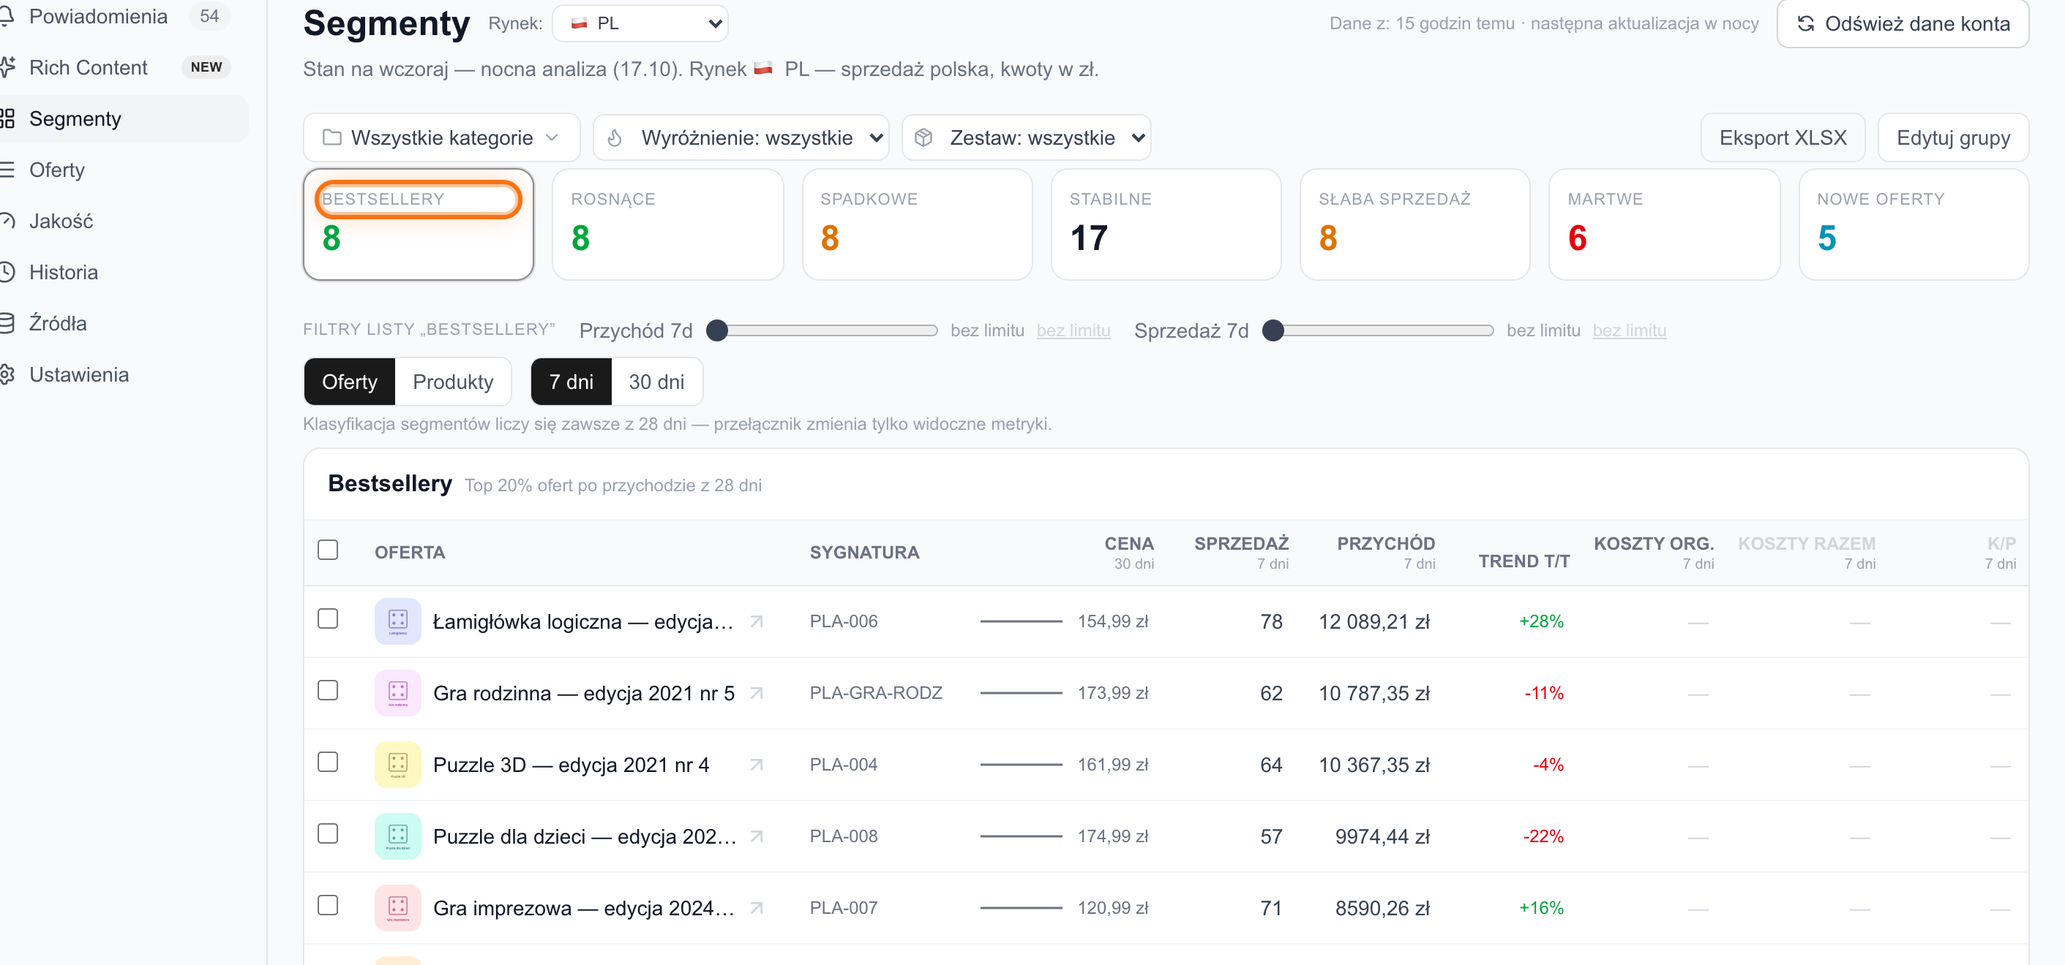Viewport: 2065px width, 965px height.
Task: Select the 30 dni period toggle
Action: point(656,382)
